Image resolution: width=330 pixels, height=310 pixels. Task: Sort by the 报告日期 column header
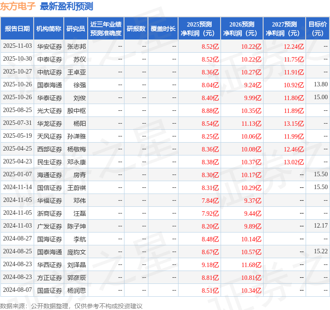17,28
